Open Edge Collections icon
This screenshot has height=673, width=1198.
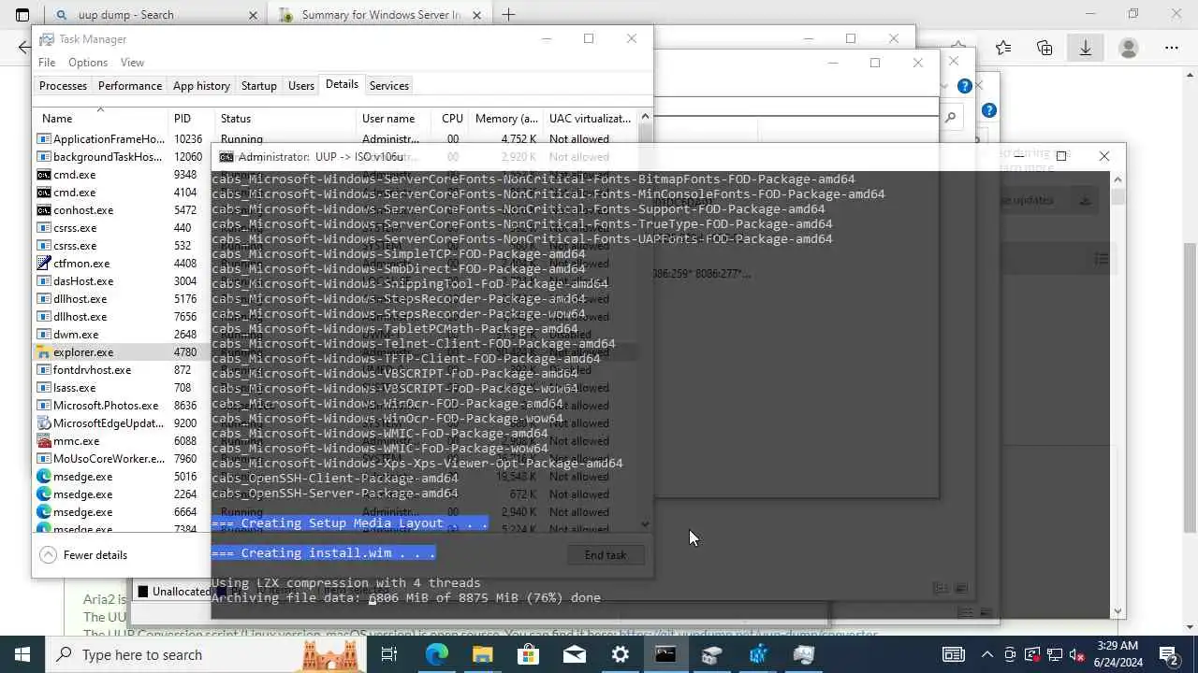coord(1045,48)
